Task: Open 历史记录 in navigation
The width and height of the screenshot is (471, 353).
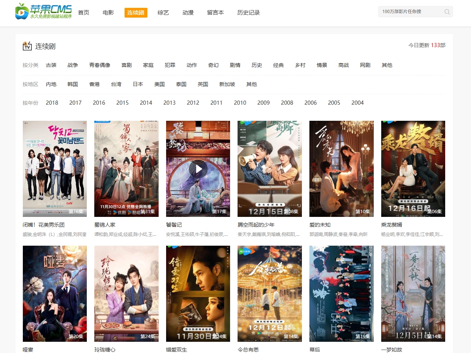Action: coord(248,13)
